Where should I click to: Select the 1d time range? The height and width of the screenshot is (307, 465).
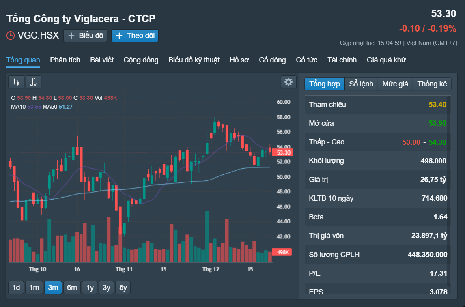tap(16, 288)
